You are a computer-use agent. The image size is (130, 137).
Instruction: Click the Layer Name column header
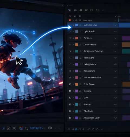[88, 20]
